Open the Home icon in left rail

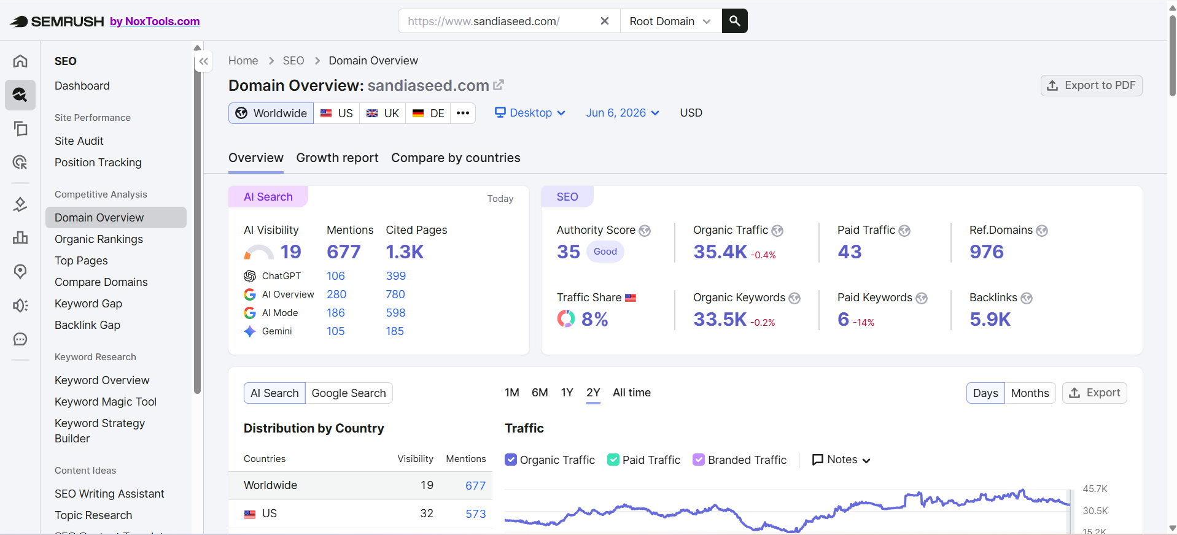tap(20, 61)
